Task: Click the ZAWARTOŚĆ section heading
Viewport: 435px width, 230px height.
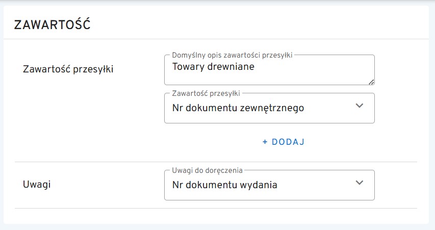Action: 52,25
